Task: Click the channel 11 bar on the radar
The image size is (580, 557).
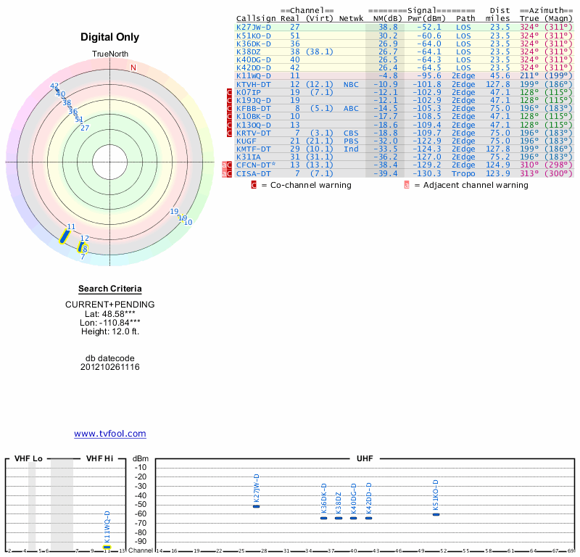Action: 65,236
